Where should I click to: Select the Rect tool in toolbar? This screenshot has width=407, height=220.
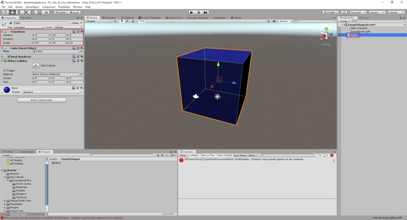coord(33,12)
